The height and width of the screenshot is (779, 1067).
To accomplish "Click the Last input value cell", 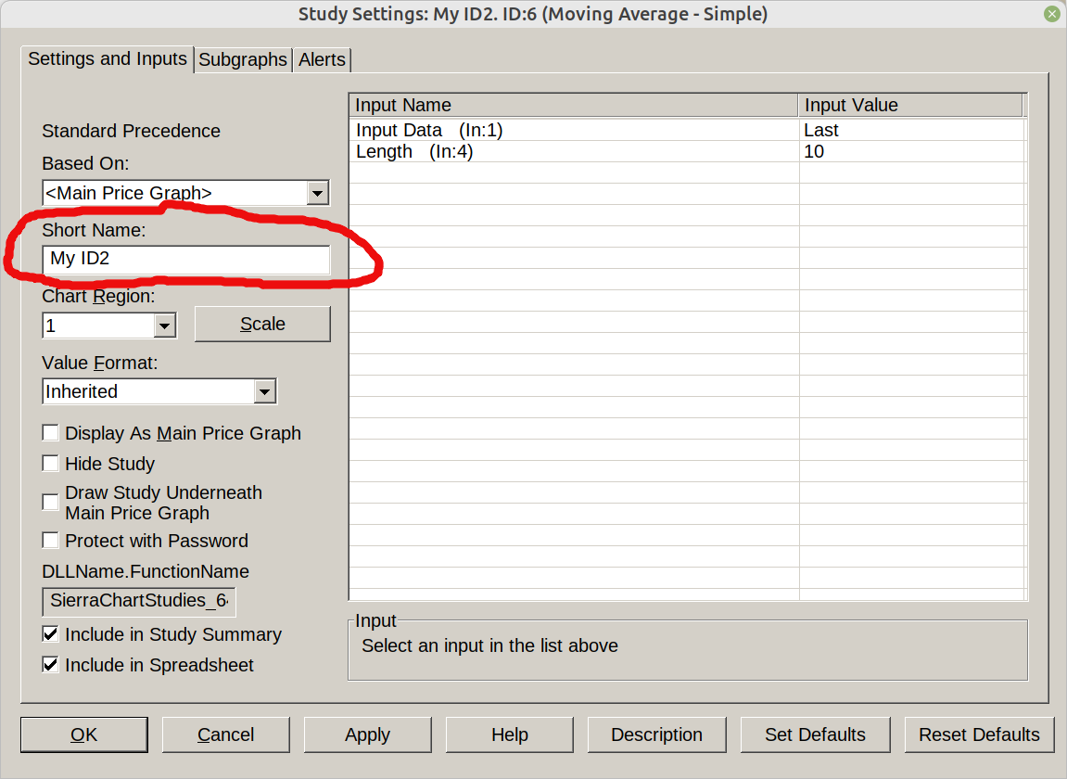I will [x=912, y=130].
